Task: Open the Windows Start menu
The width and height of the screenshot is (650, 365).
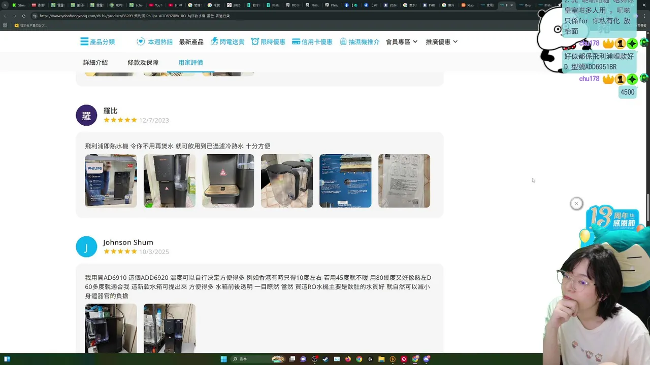Action: (x=223, y=359)
